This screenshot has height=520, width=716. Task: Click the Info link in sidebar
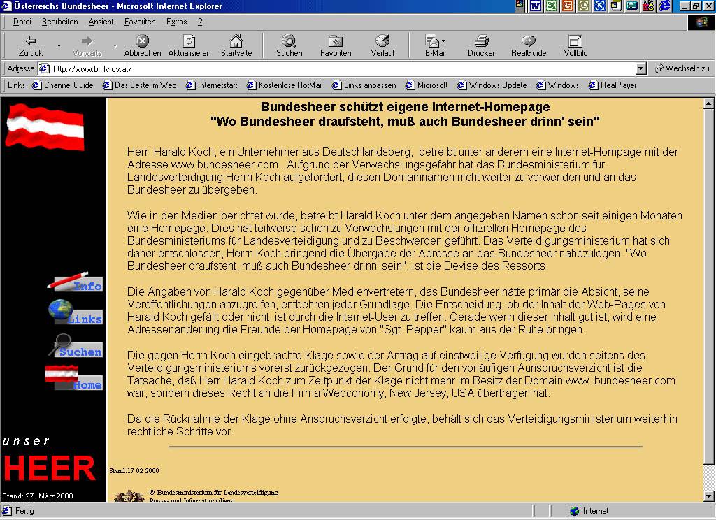tap(76, 283)
